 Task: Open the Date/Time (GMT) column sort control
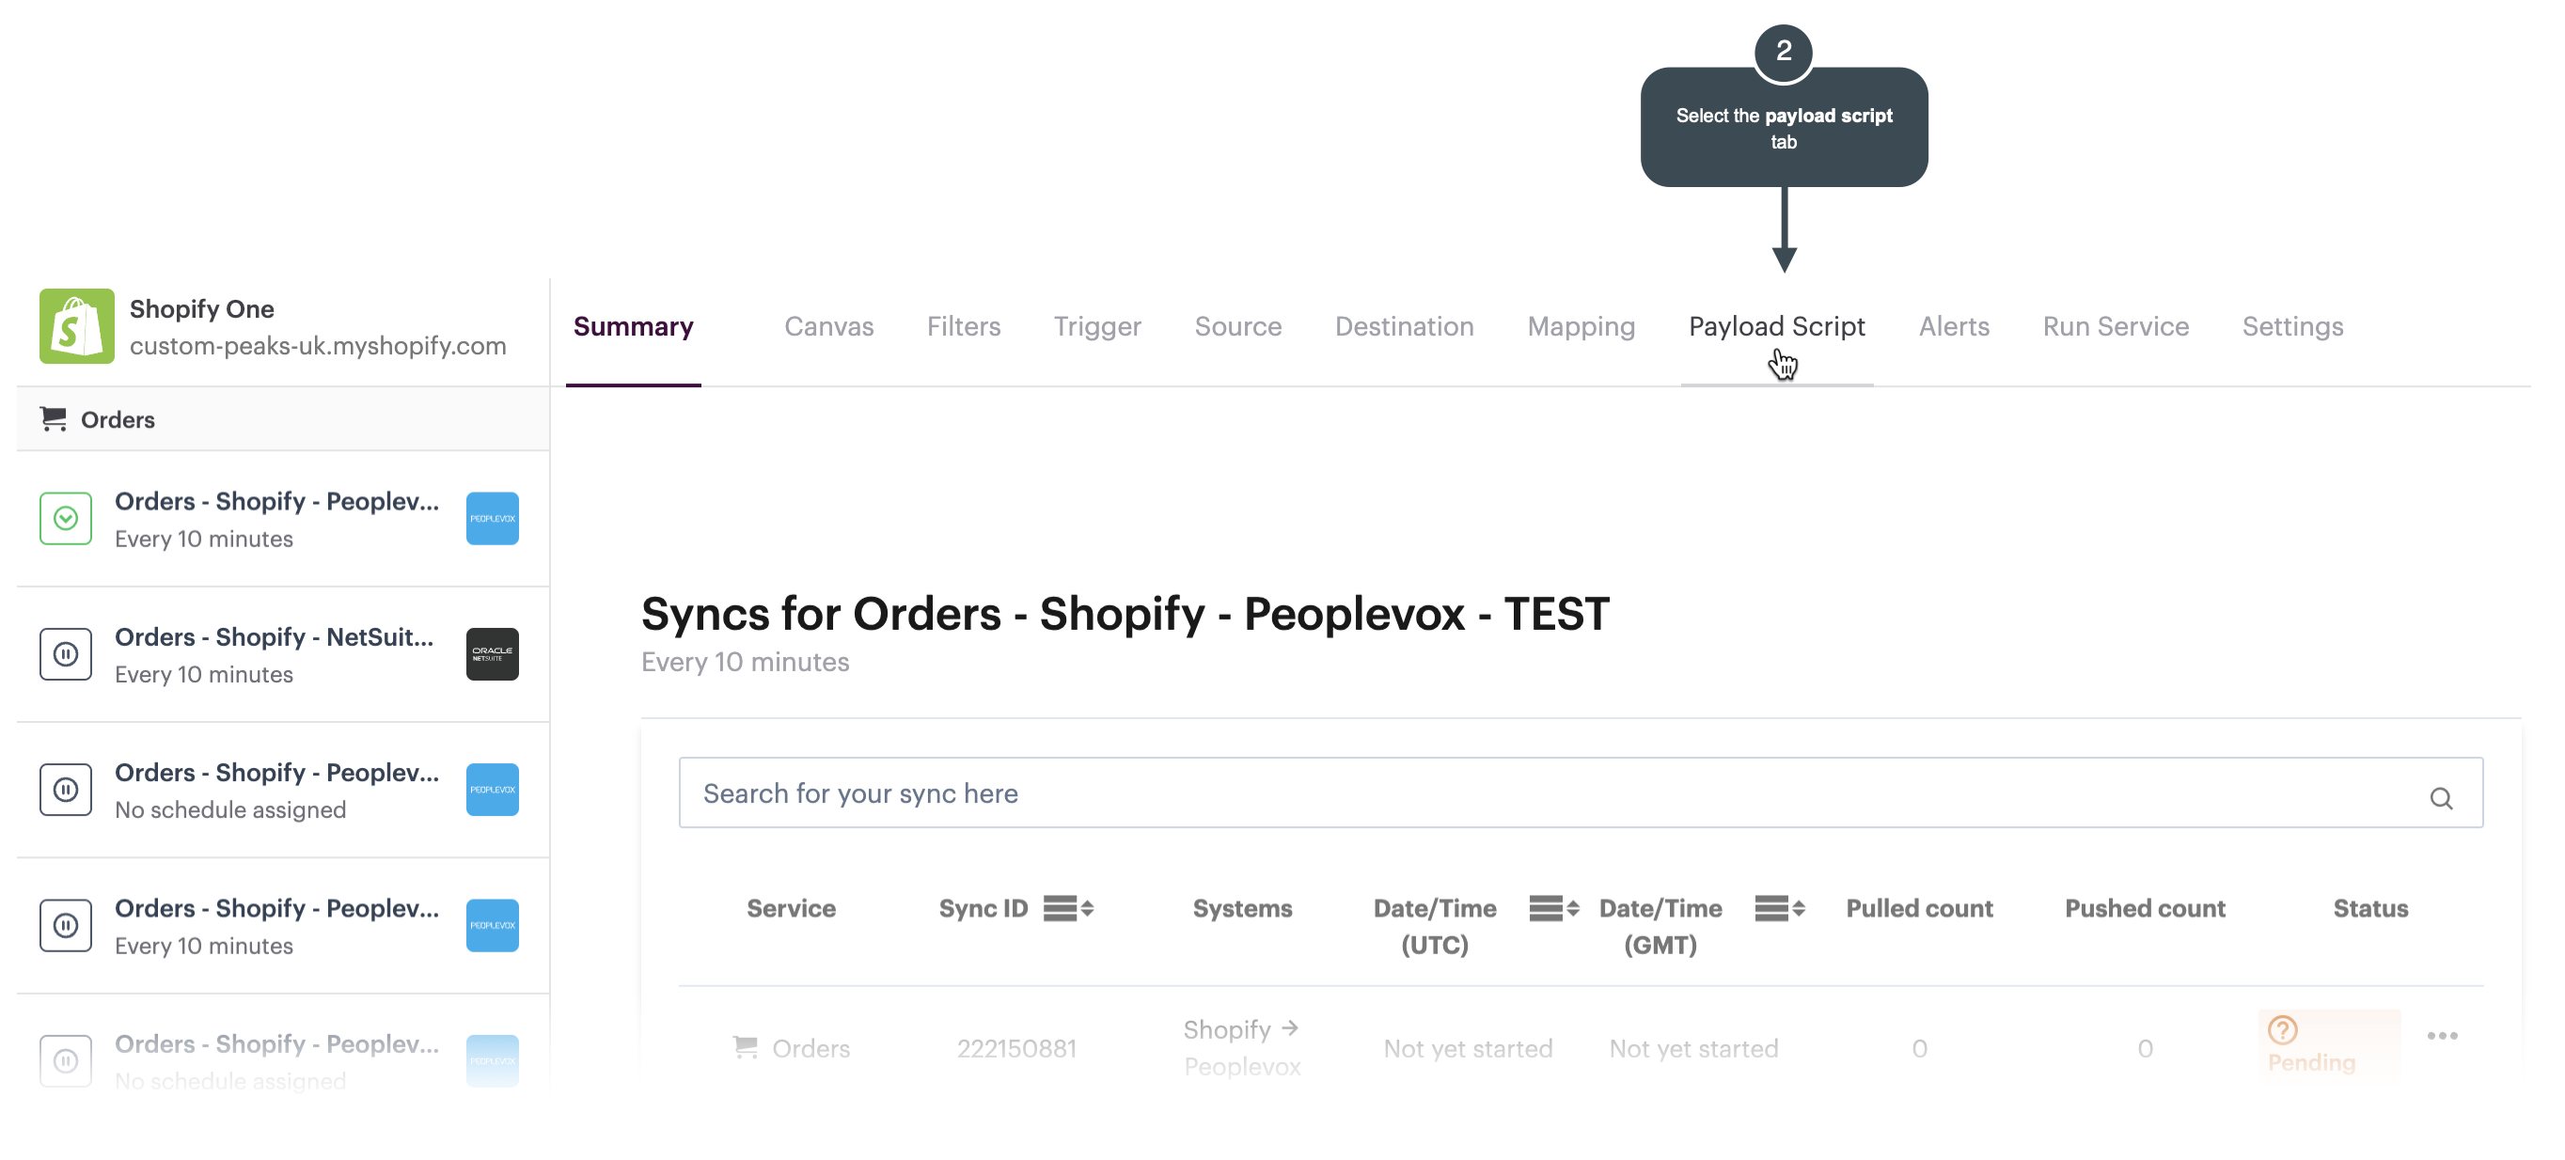click(x=1779, y=908)
